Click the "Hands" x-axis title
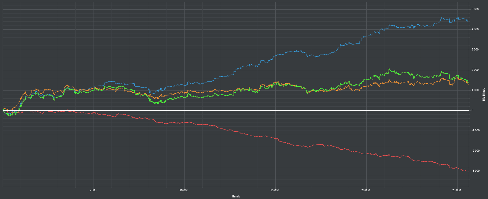Screen dimensions: 488x199 point(236,196)
